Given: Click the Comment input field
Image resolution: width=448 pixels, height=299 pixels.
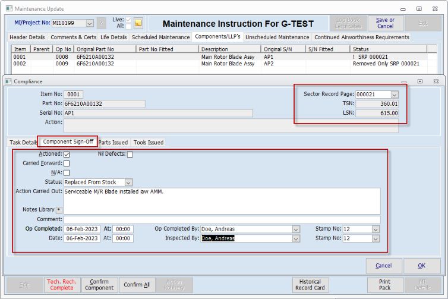Looking at the screenshot, I should [x=222, y=219].
